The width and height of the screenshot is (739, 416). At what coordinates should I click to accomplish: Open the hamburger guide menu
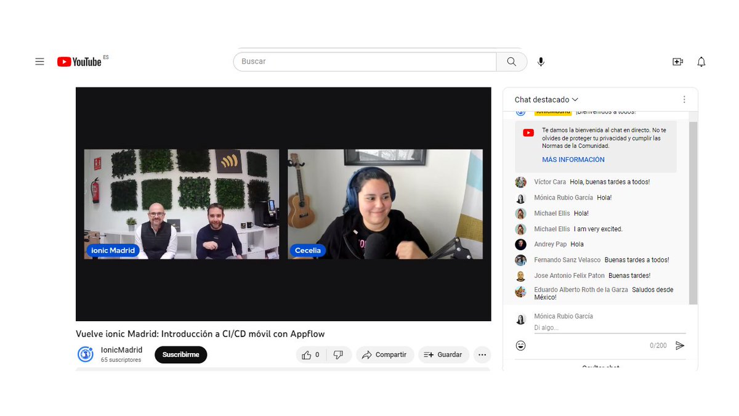(39, 62)
